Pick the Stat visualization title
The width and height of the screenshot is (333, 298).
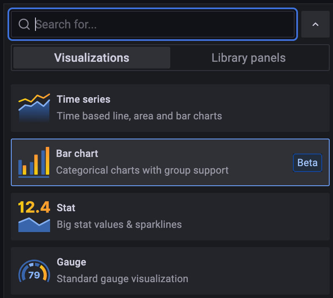[66, 207]
